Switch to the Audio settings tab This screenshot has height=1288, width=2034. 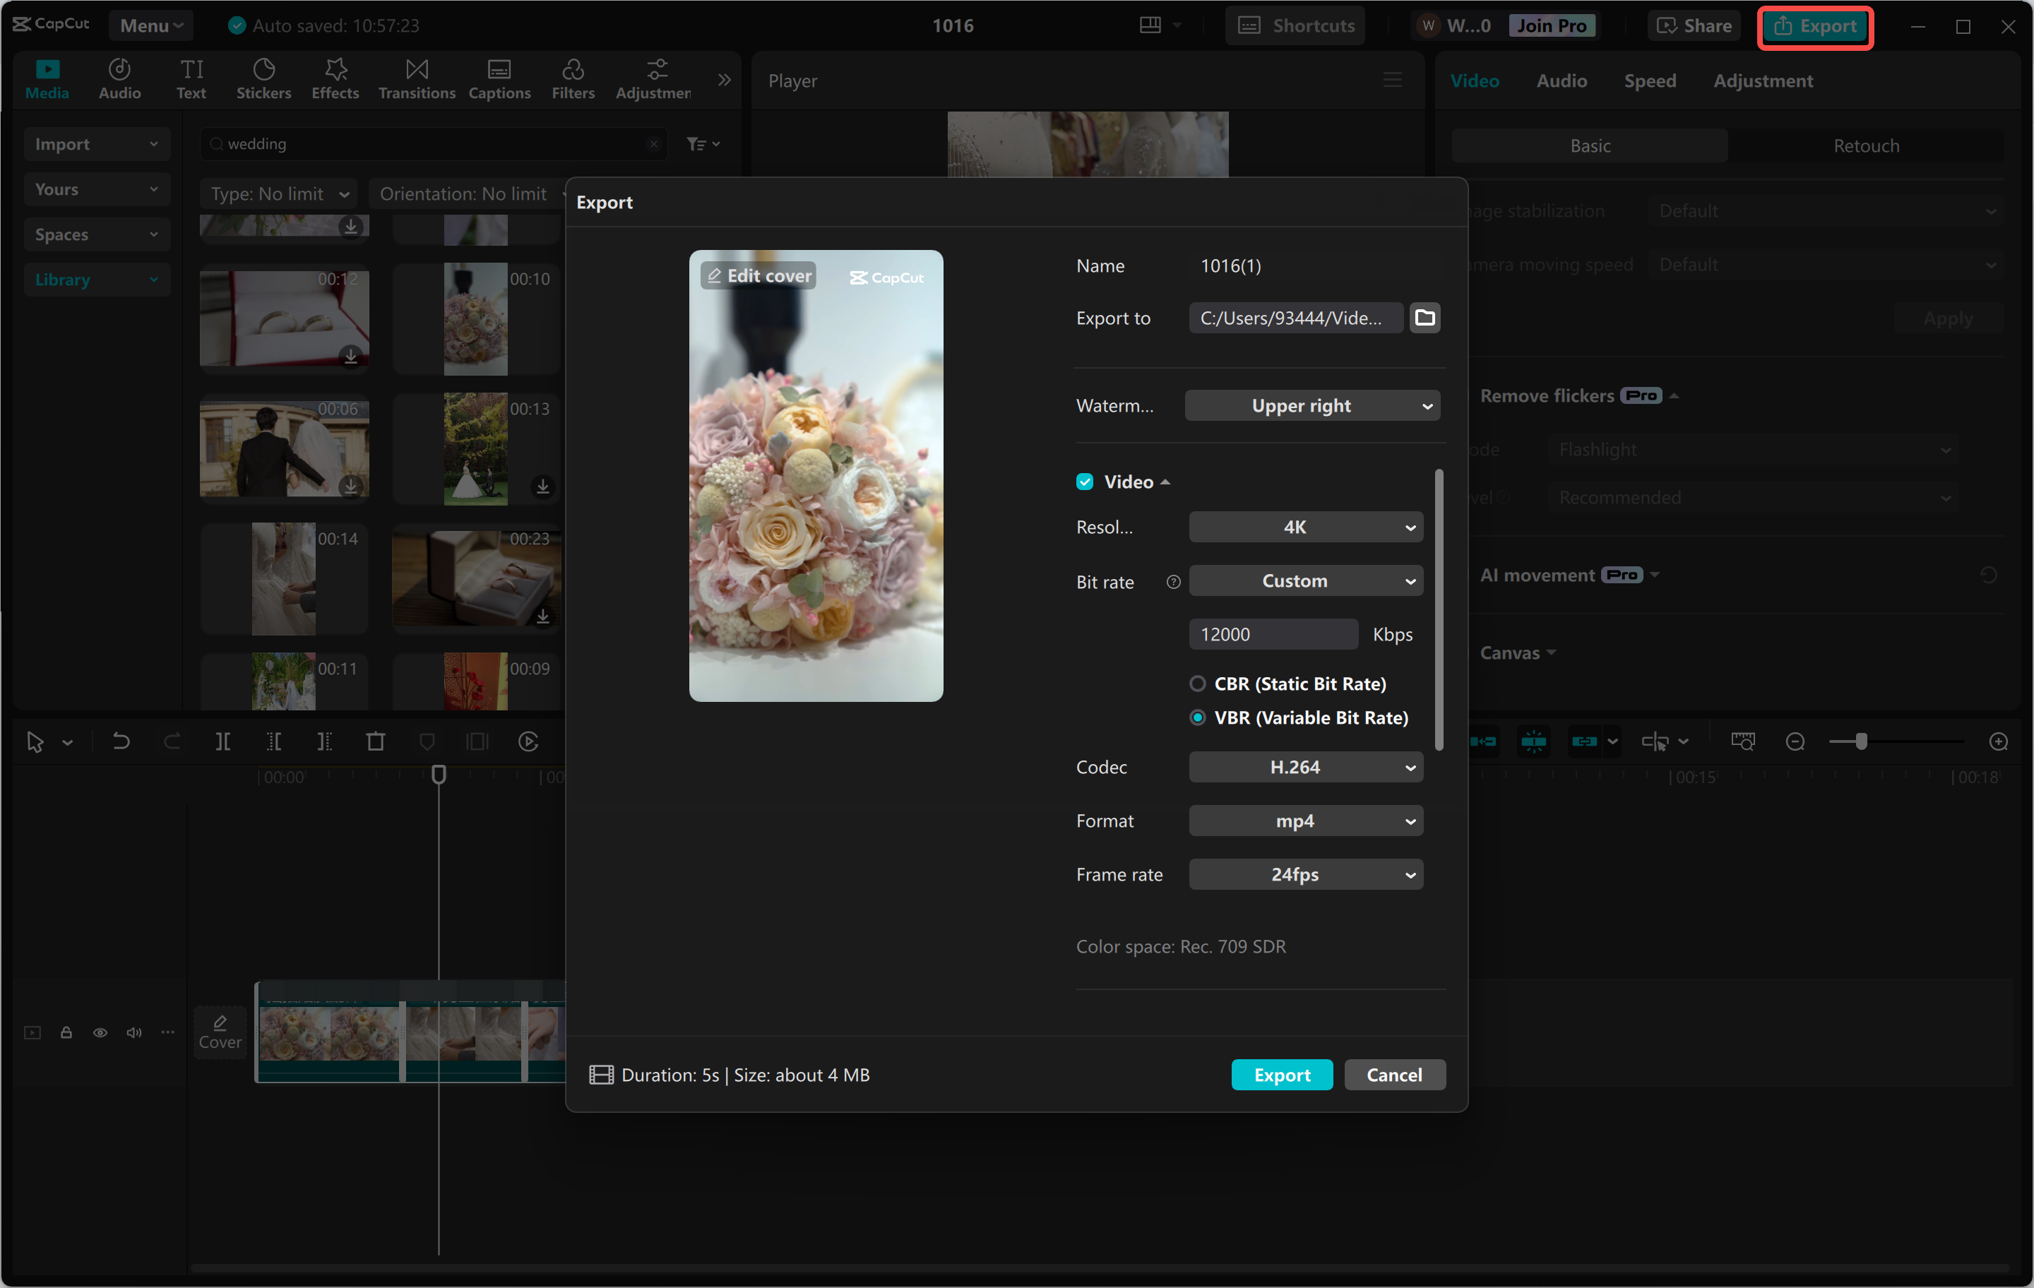click(x=1560, y=80)
